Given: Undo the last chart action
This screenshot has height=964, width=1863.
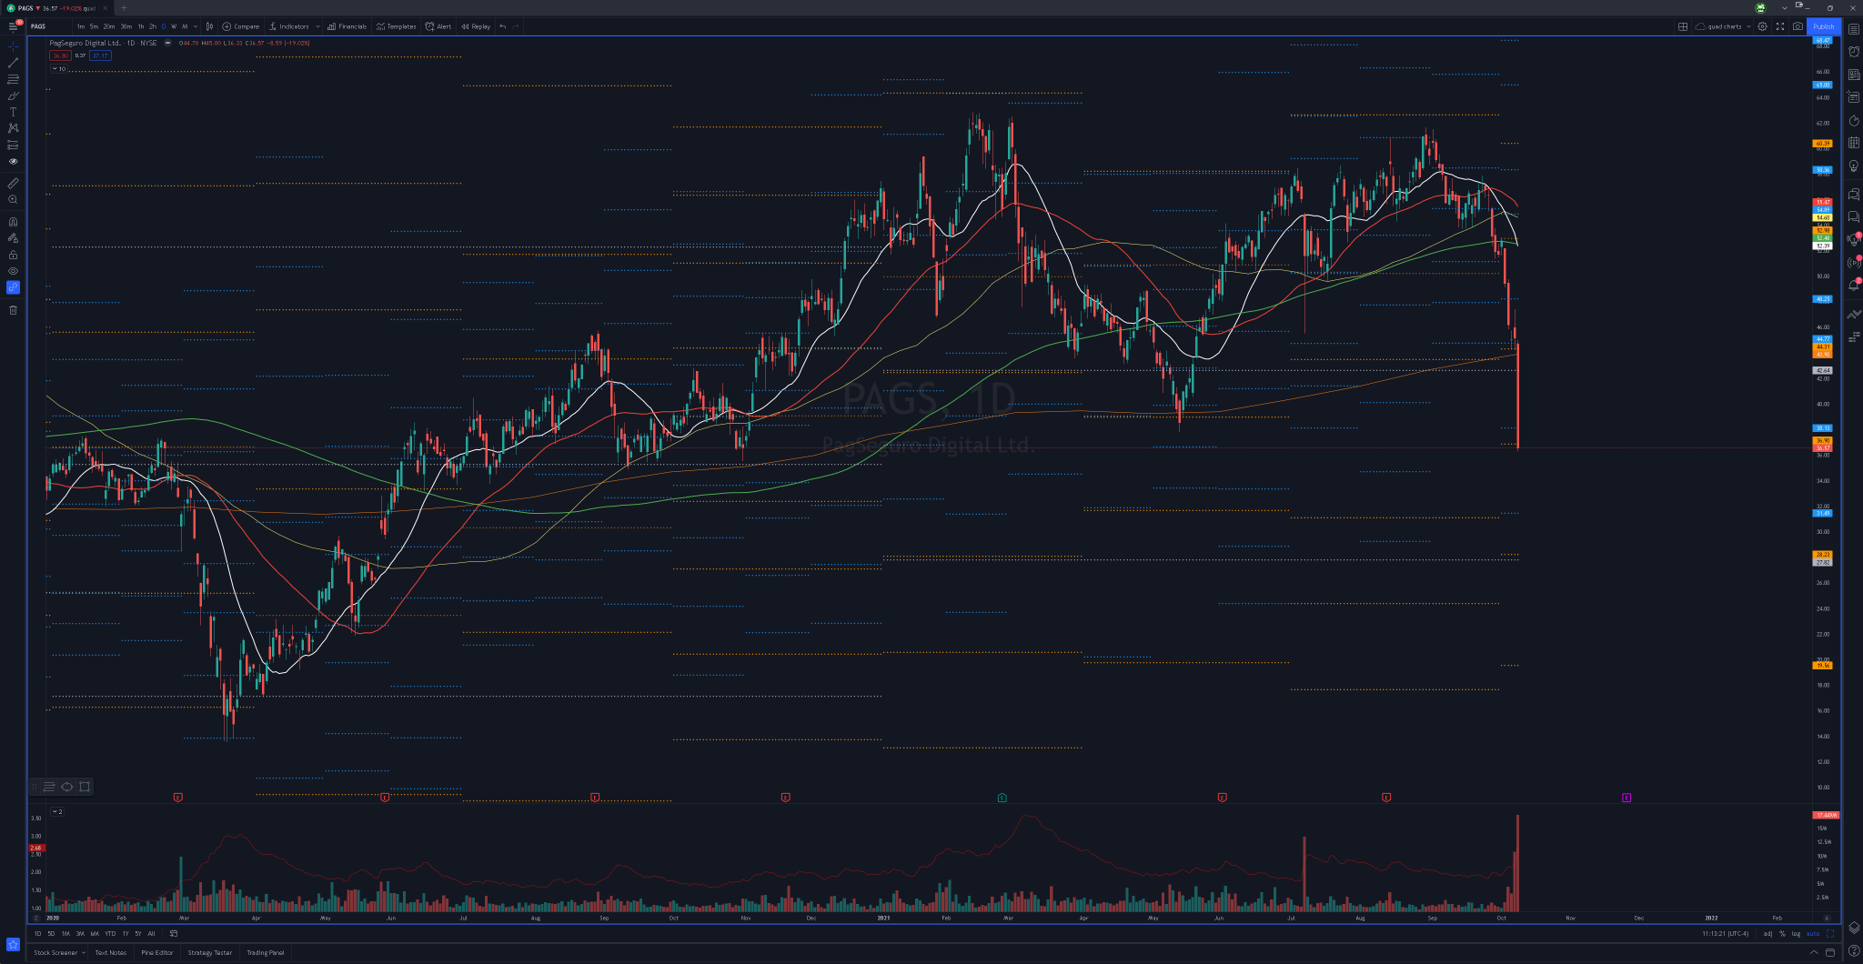Looking at the screenshot, I should pos(503,26).
